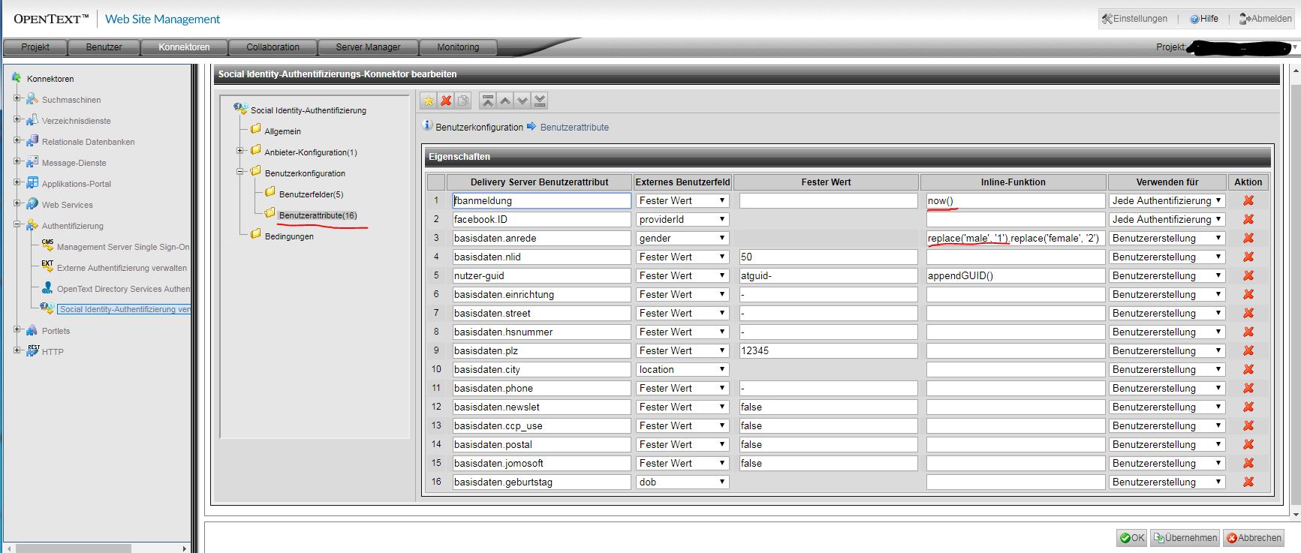The height and width of the screenshot is (553, 1301).
Task: Open Verwenden für dropdown for basisdaten.nlid row
Action: click(x=1167, y=257)
